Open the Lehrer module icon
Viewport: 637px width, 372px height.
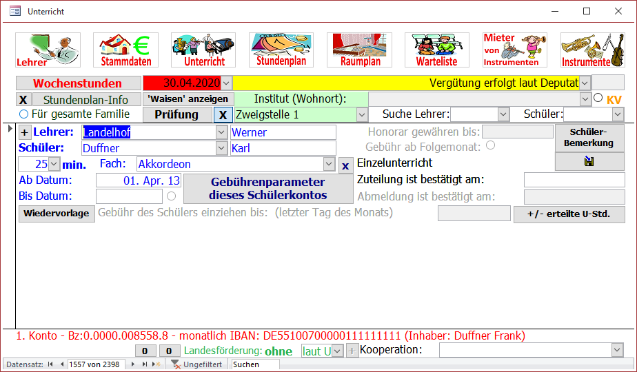click(48, 50)
